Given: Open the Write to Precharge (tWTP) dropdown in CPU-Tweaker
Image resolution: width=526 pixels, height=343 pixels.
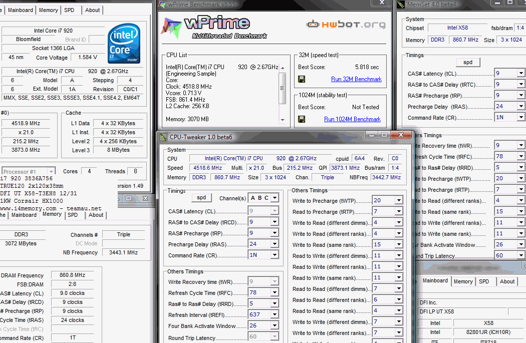Looking at the screenshot, I should pyautogui.click(x=399, y=200).
